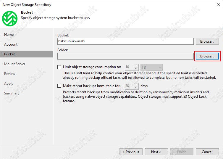Click the Bucket name input field
Screen dimensions: 223x159
coord(125,41)
